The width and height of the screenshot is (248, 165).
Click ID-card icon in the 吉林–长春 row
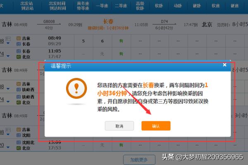[8, 38]
